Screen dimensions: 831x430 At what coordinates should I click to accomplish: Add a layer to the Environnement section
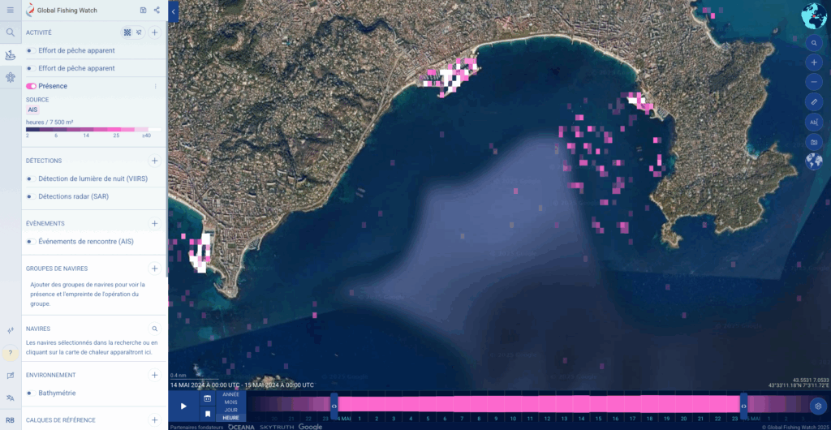pyautogui.click(x=154, y=375)
